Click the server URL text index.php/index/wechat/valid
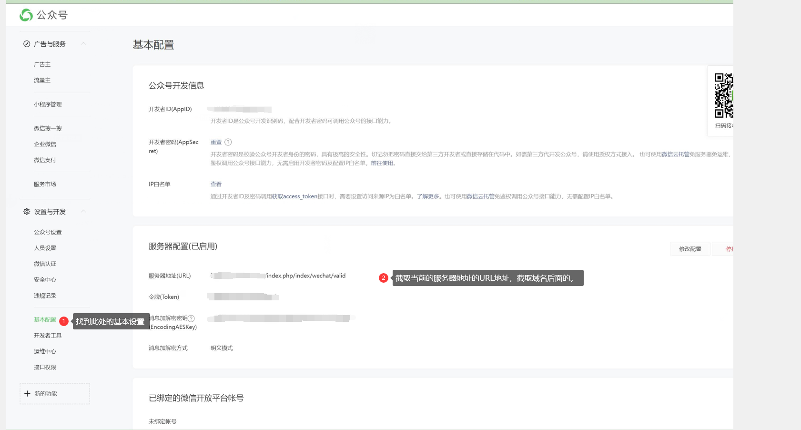The height and width of the screenshot is (430, 801). pos(306,276)
